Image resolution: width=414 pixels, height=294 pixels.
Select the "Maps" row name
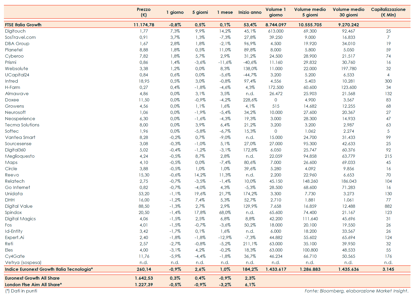pyautogui.click(x=11, y=162)
